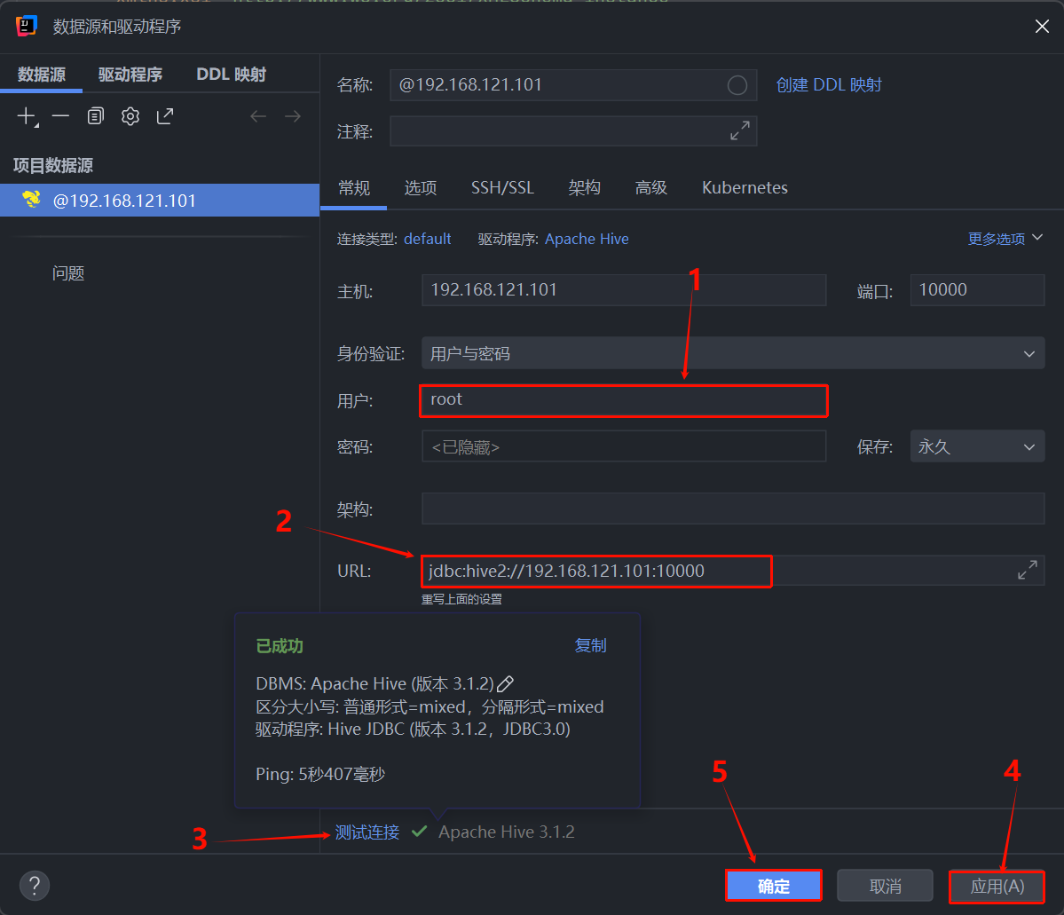Open the 高级 tab

pos(651,188)
